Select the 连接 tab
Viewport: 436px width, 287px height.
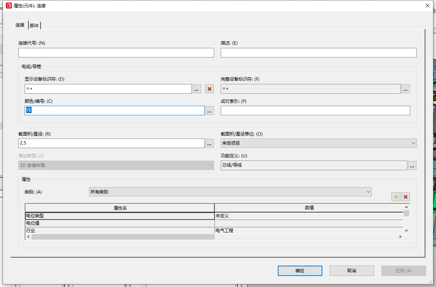coord(20,25)
